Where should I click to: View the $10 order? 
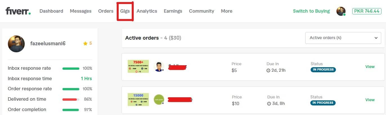370,100
